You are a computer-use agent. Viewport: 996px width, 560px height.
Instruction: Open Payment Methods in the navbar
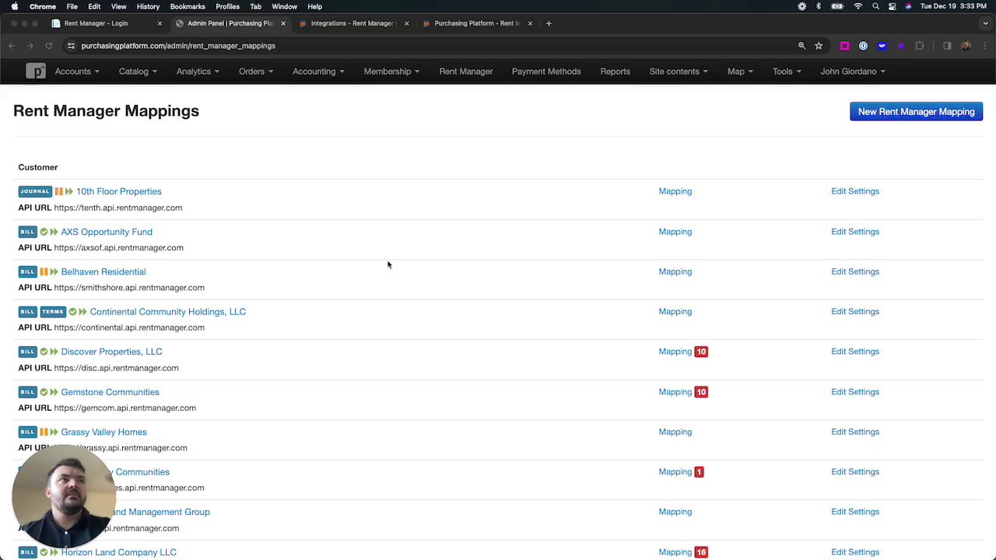546,72
